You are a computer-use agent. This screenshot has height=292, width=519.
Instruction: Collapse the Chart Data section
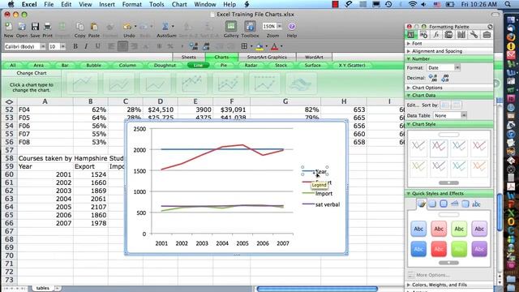tap(409, 96)
